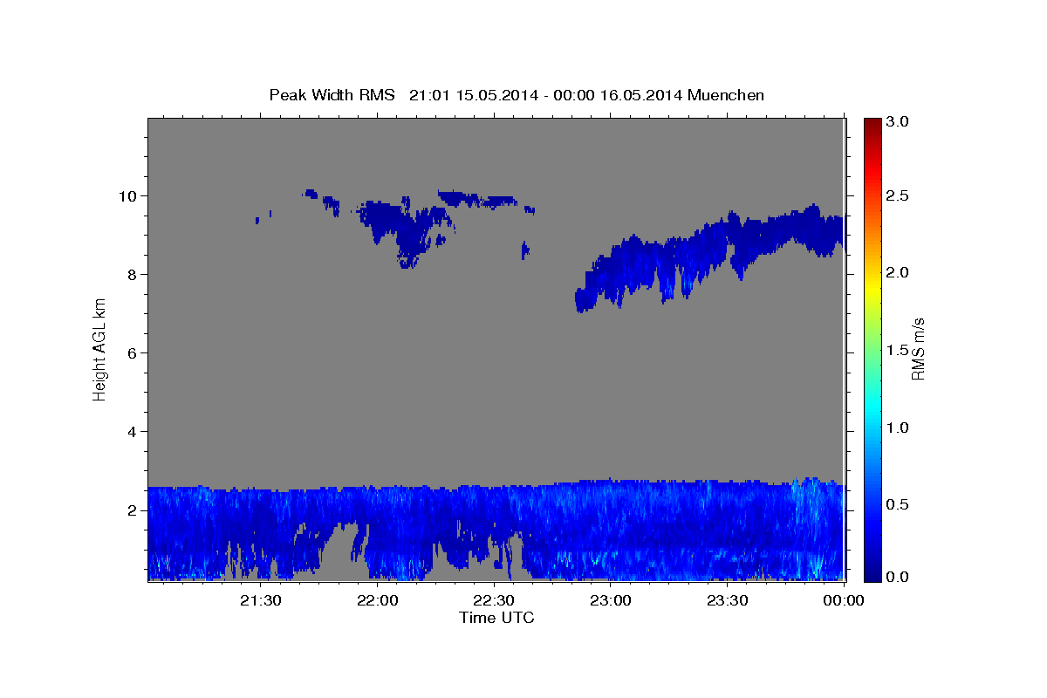This screenshot has width=1047, height=698.
Task: Click the 23:30 time tick label
Action: click(x=727, y=600)
